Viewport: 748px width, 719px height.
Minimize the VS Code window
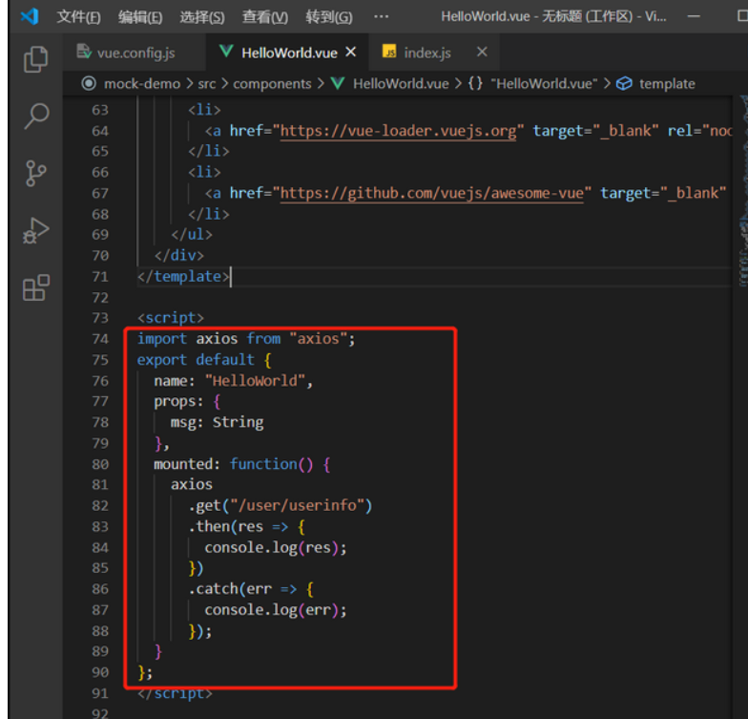pos(694,17)
